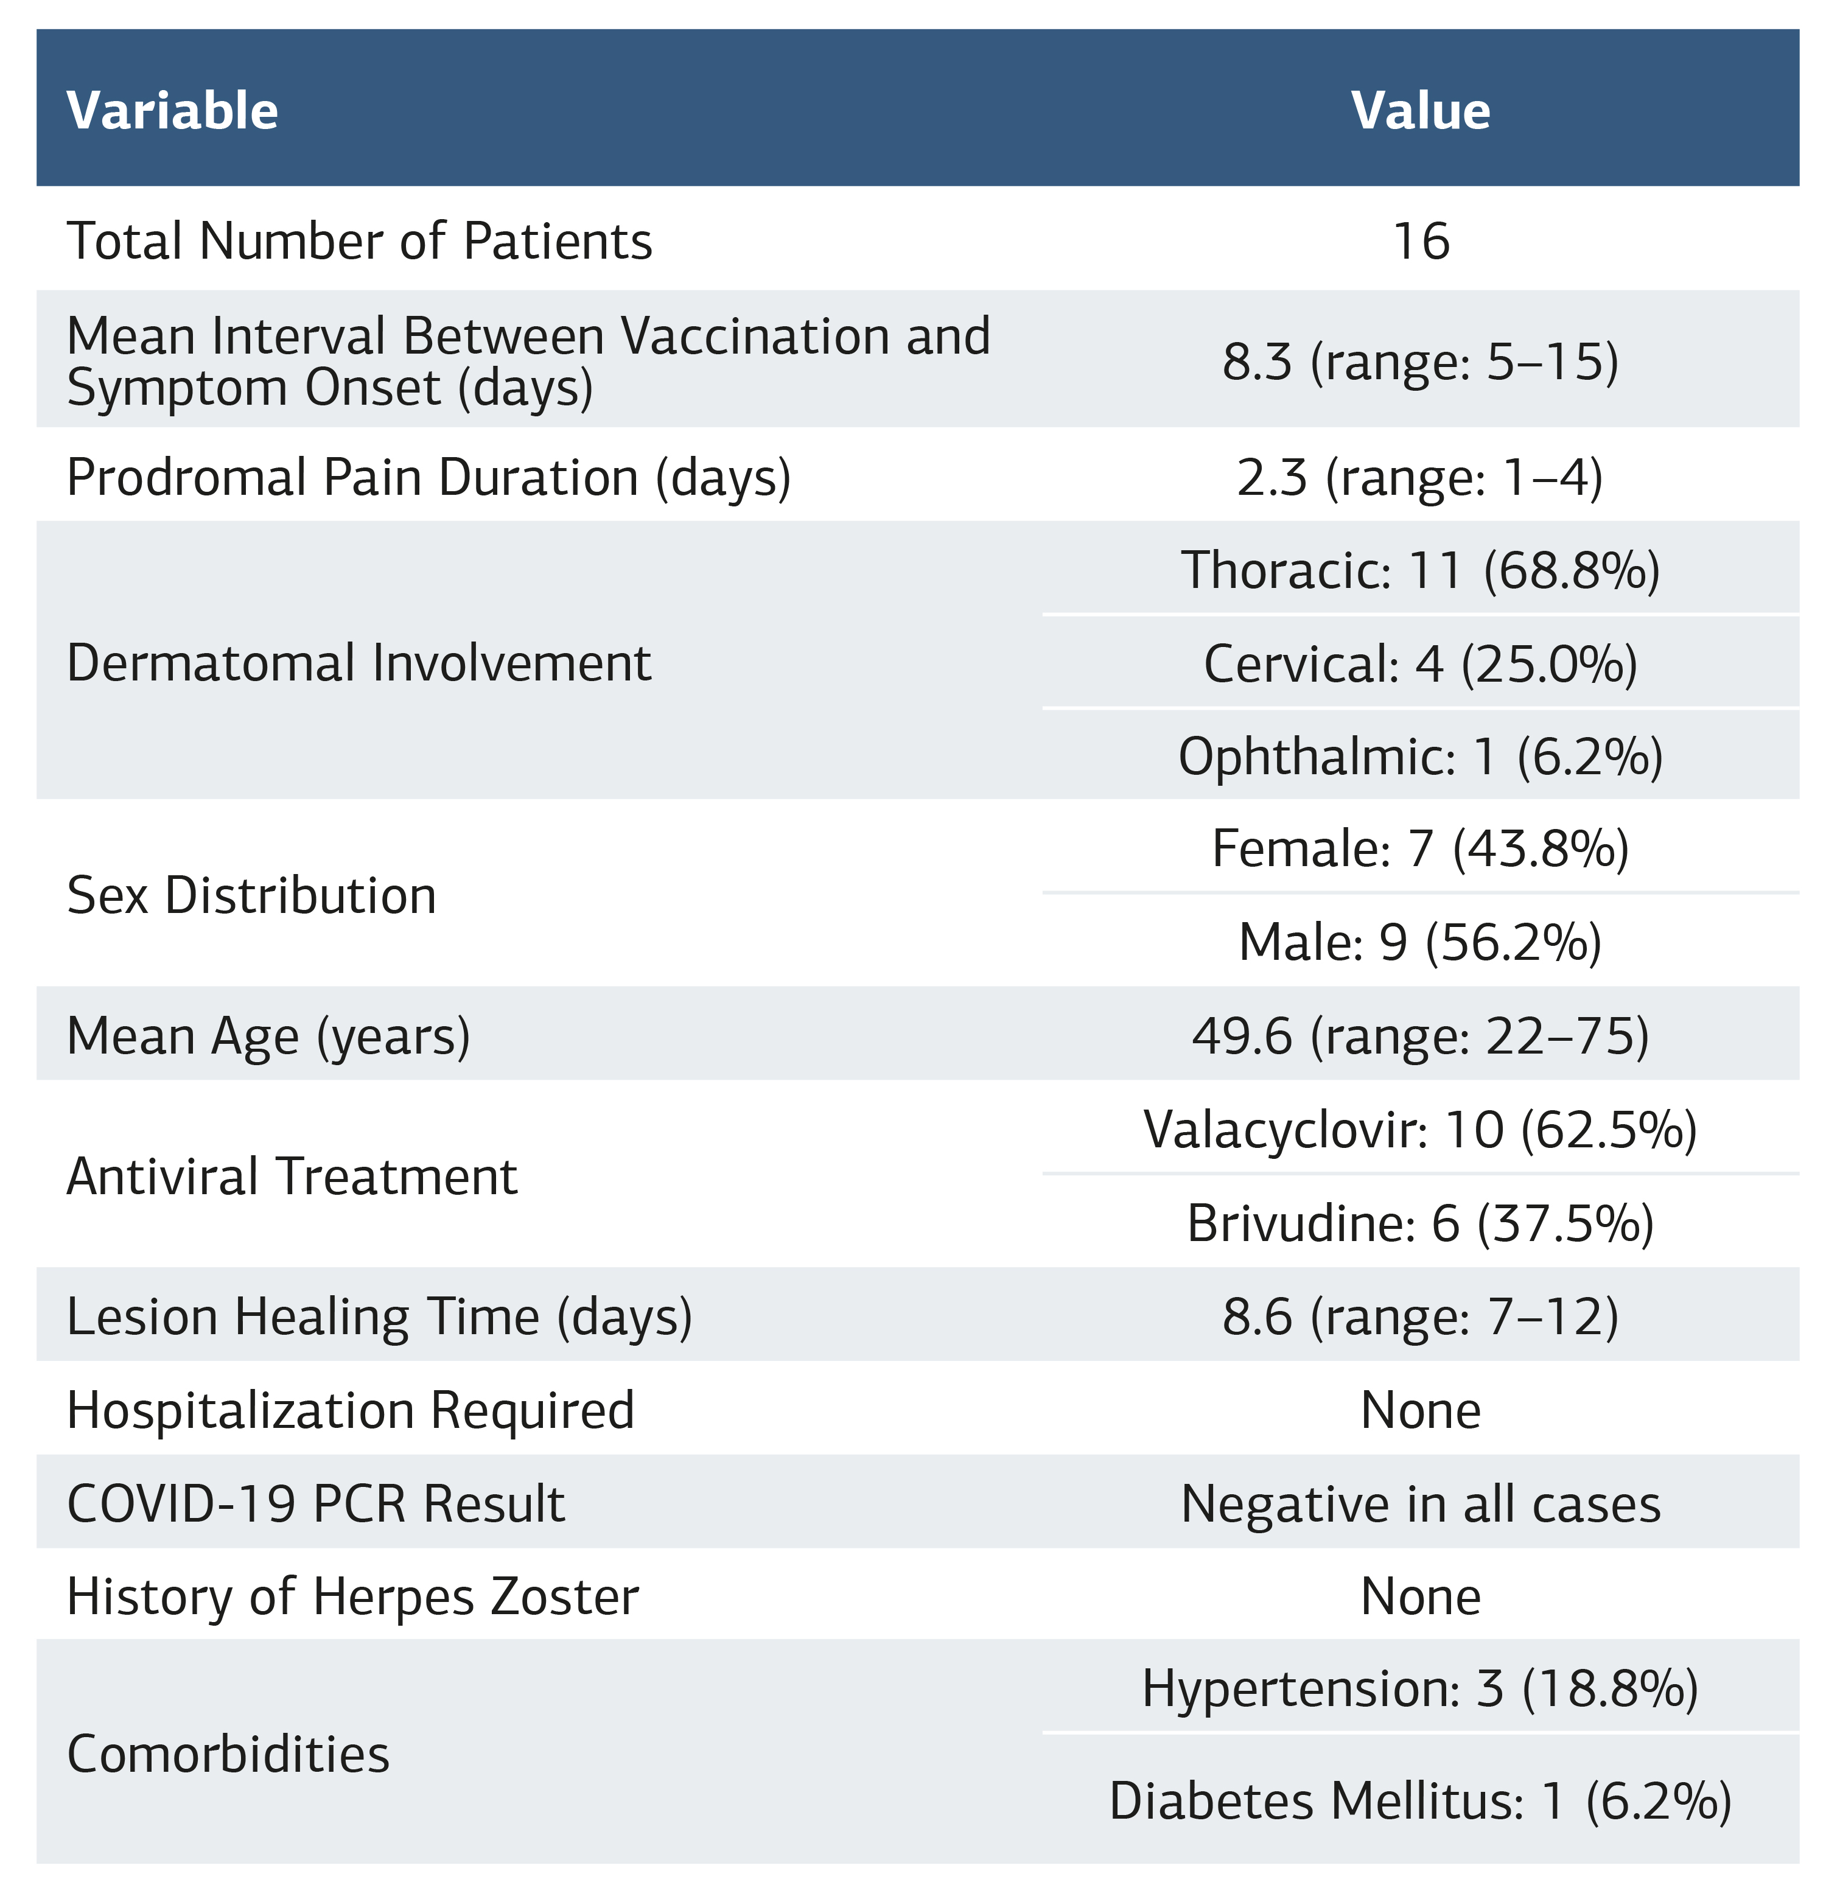Select the Hypertension: 3 (18.8%) cell

coord(1420,1689)
